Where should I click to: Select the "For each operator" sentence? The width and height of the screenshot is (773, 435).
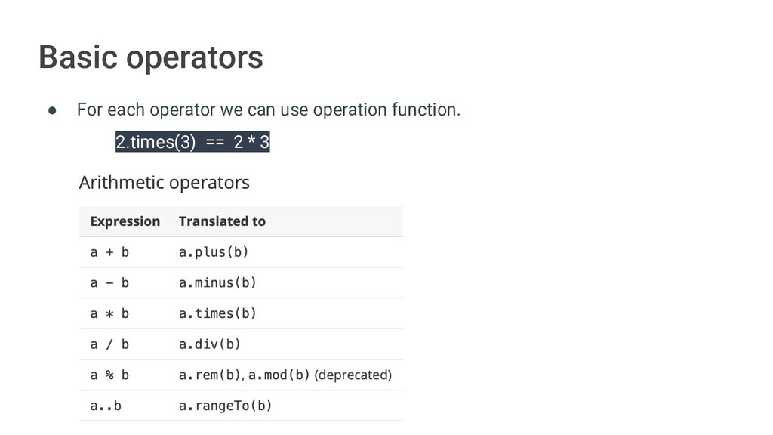[x=268, y=110]
